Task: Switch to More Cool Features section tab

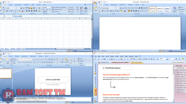Action: pyautogui.click(x=136, y=63)
